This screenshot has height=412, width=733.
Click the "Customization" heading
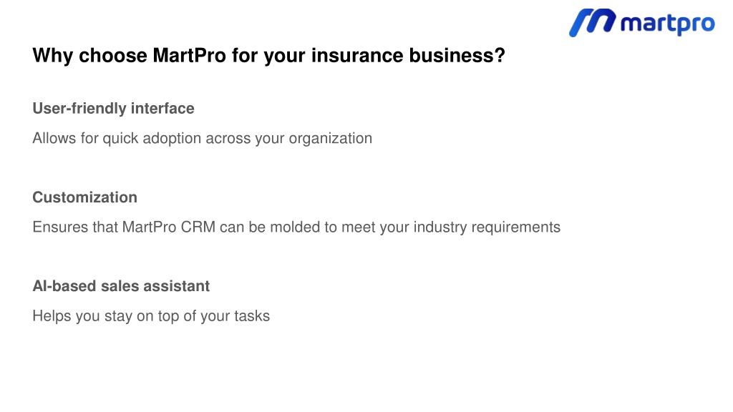(84, 197)
